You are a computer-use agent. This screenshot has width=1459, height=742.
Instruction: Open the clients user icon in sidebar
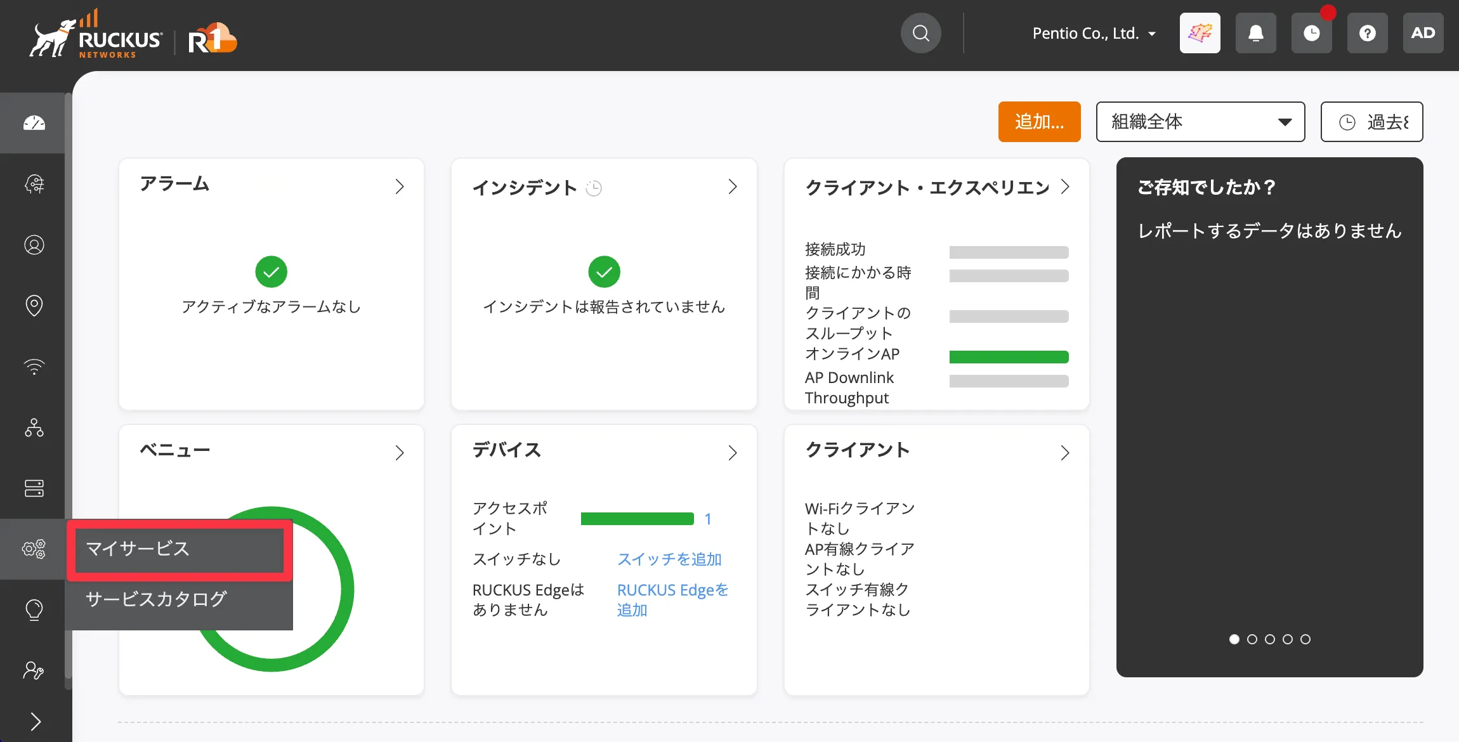coord(34,245)
